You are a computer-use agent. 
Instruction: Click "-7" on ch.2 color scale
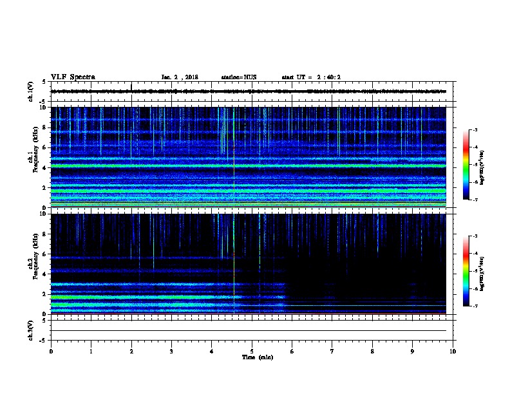(475, 306)
